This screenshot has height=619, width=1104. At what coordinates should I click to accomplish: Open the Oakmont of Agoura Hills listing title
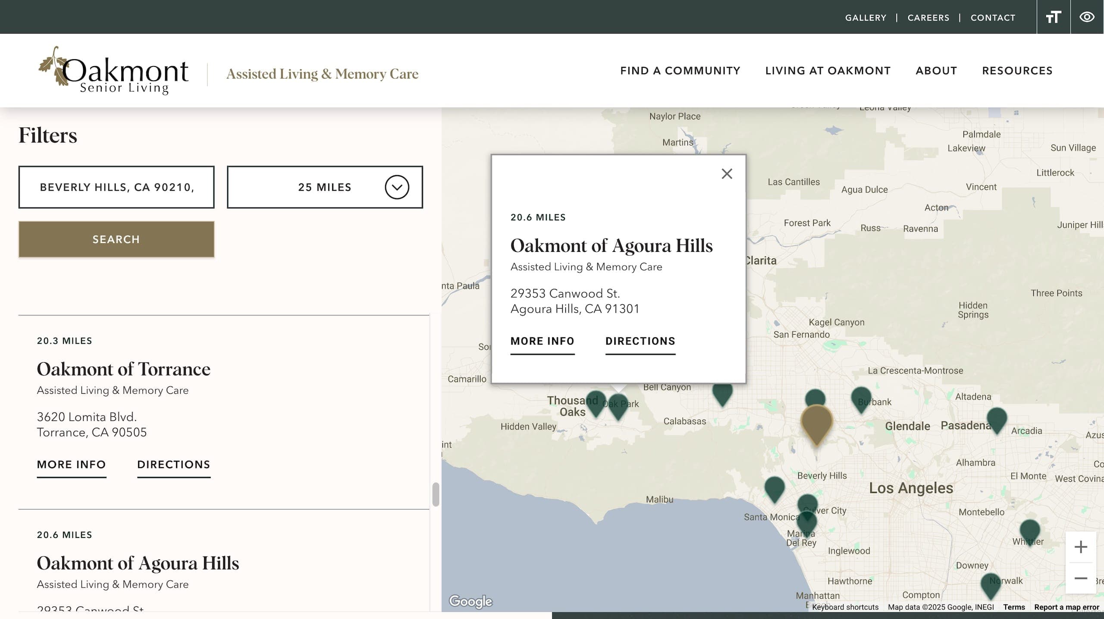coord(138,563)
